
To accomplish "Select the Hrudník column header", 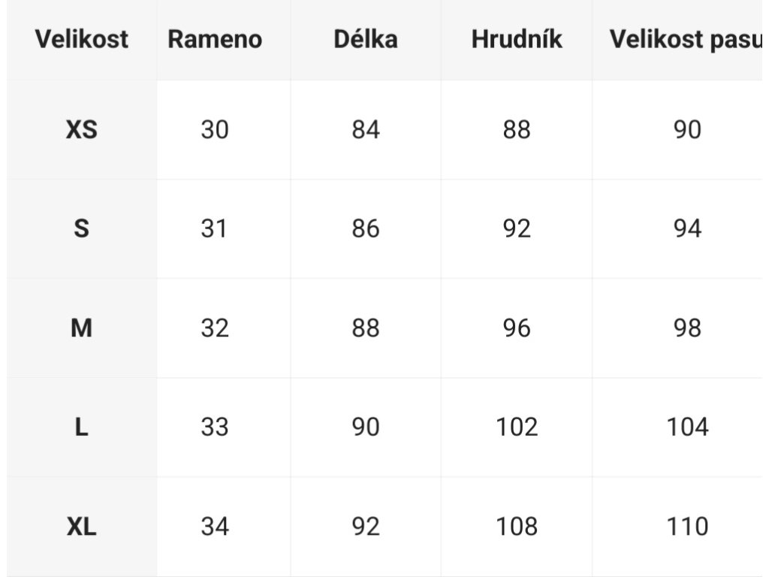I will pyautogui.click(x=517, y=39).
